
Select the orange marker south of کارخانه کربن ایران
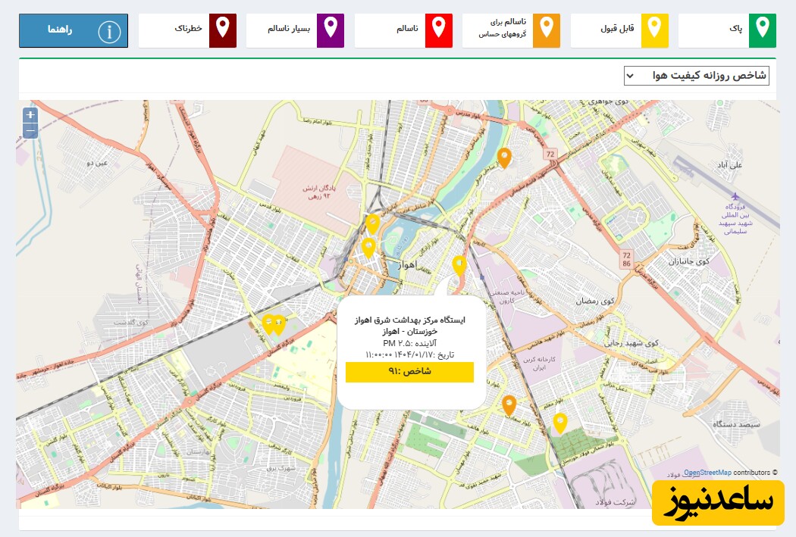(x=509, y=405)
